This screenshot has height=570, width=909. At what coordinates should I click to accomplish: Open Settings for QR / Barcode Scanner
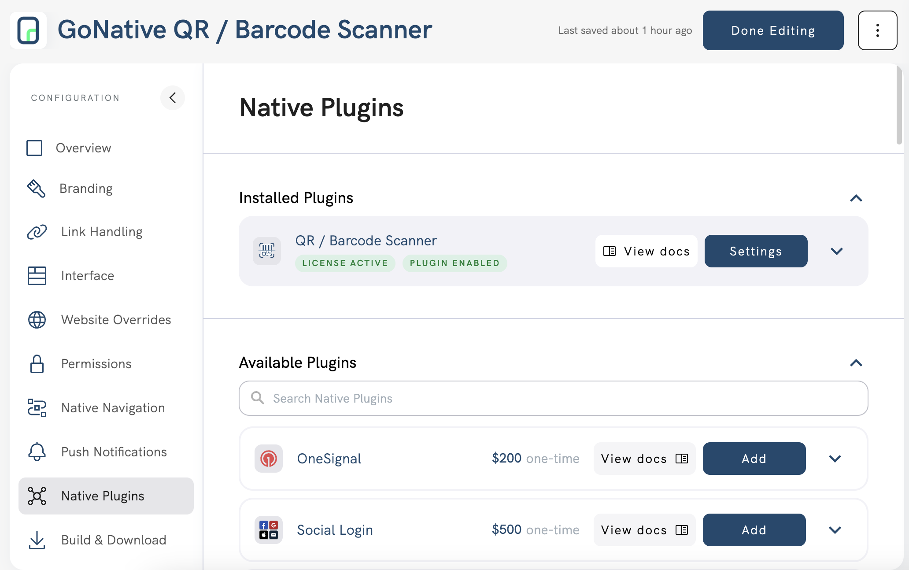(x=756, y=251)
